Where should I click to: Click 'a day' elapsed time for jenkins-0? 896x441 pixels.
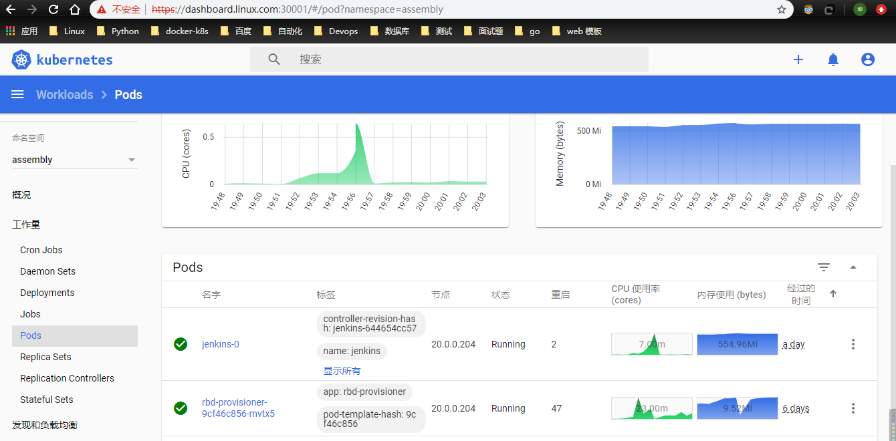pos(794,344)
